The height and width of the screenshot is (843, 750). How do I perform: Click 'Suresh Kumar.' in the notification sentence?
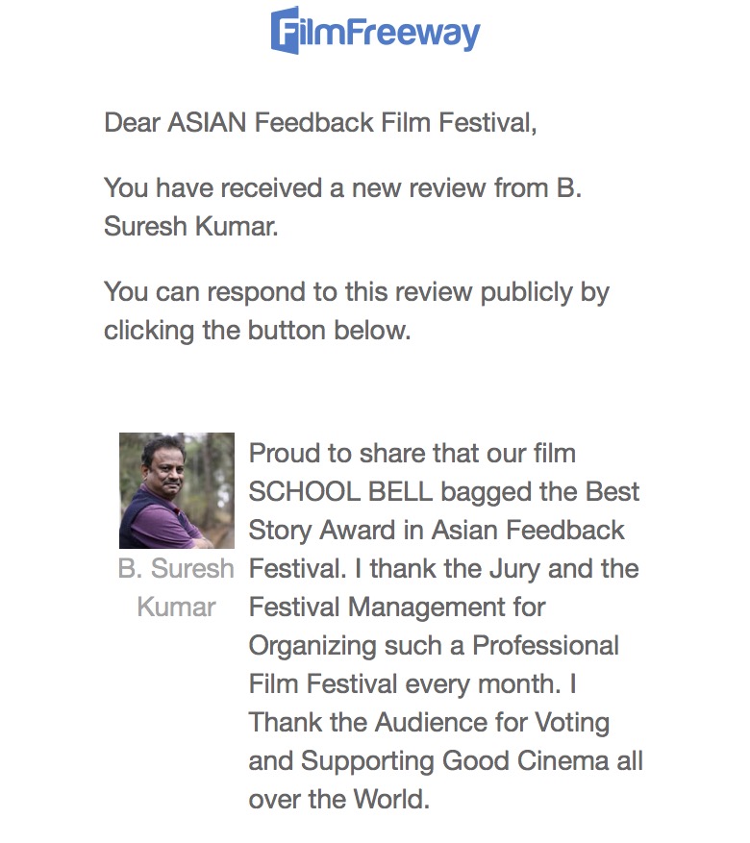[x=190, y=227]
